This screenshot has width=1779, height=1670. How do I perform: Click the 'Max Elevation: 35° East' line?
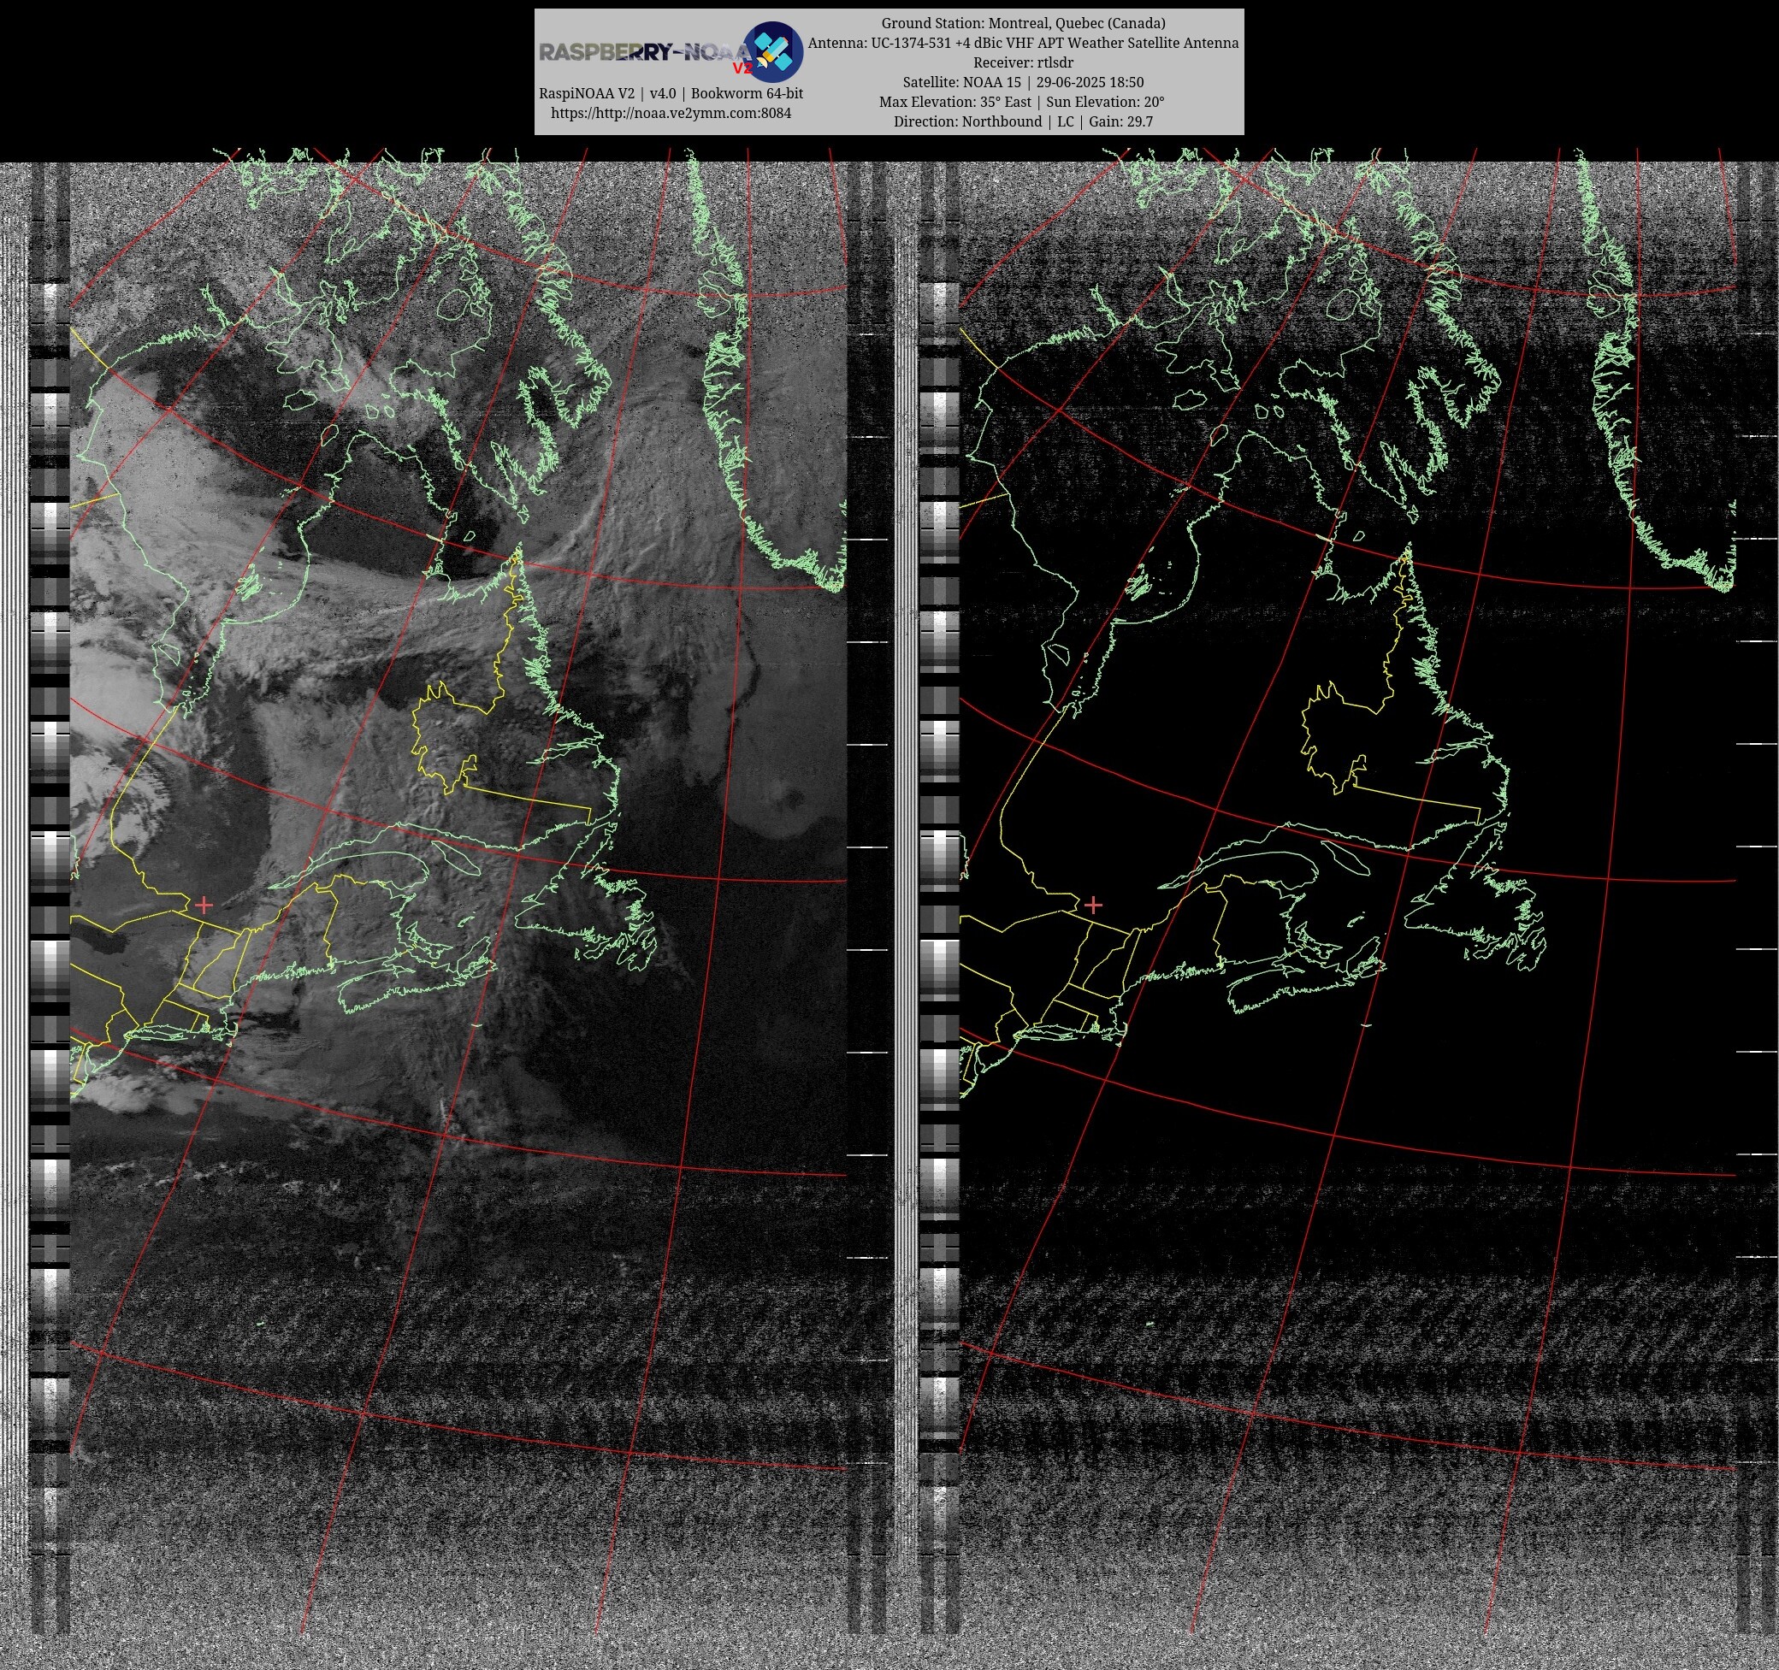tap(1023, 102)
